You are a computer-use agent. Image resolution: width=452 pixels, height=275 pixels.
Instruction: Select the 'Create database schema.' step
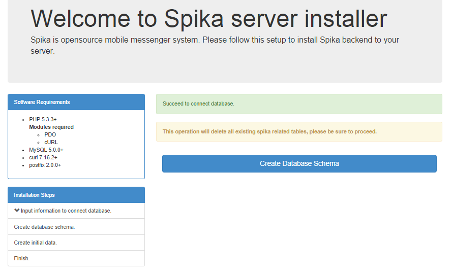(x=76, y=227)
